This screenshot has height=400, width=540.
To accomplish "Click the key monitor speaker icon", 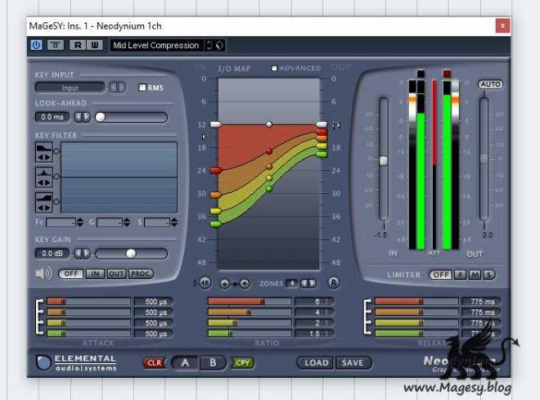I will point(43,274).
